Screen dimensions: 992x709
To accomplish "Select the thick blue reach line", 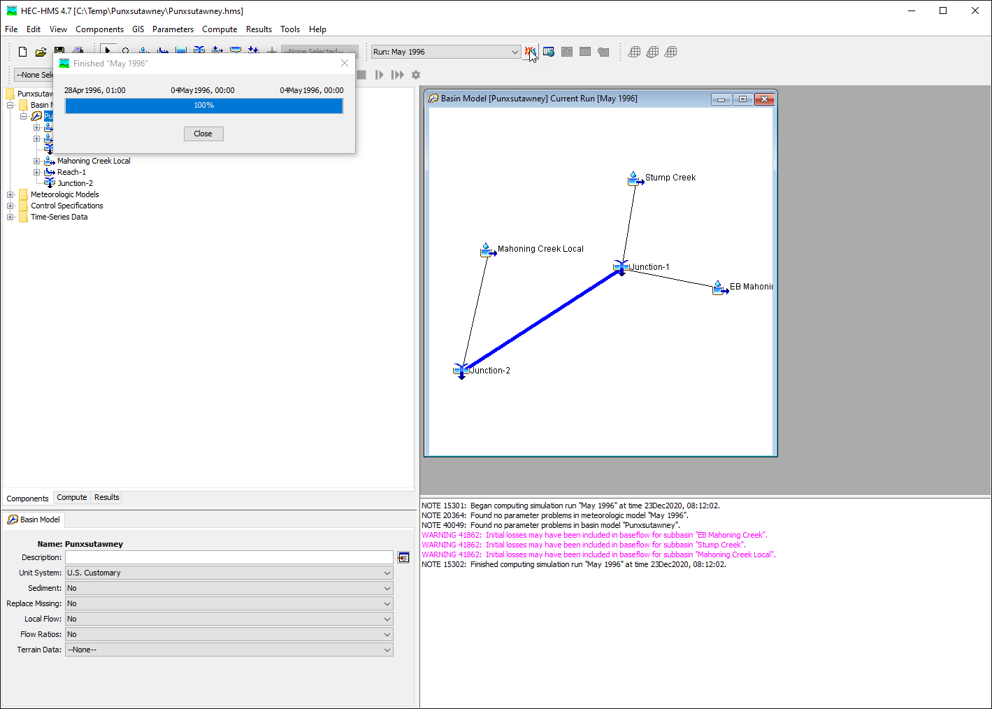I will (x=540, y=319).
